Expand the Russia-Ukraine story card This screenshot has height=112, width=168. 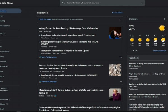pos(121,82)
